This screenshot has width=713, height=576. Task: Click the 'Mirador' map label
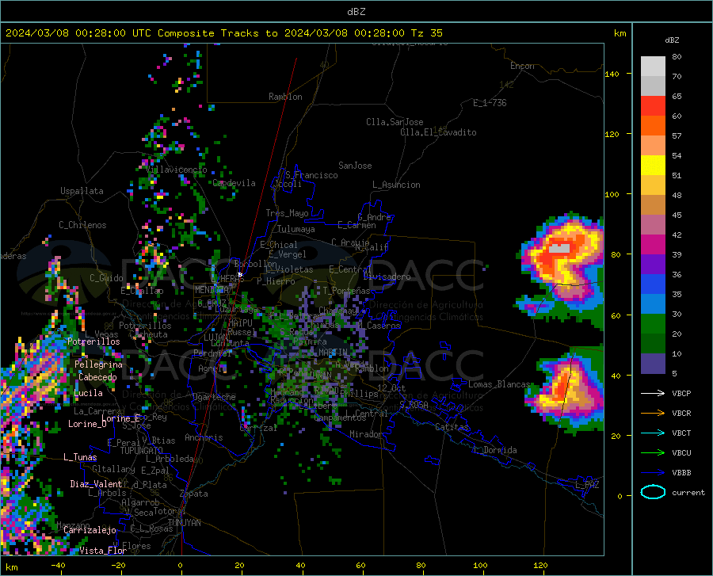tap(365, 434)
